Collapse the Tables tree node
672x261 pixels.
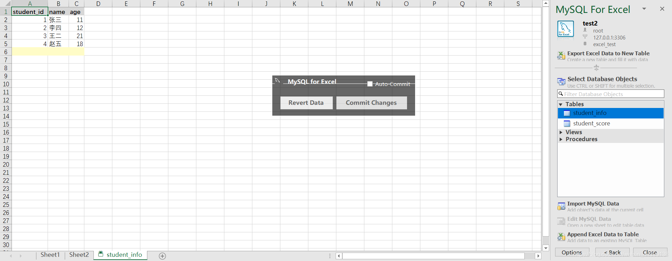pos(561,104)
